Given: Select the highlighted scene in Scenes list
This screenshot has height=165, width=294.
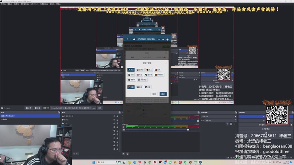Looking at the screenshot, I should pyautogui.click(x=30, y=116).
